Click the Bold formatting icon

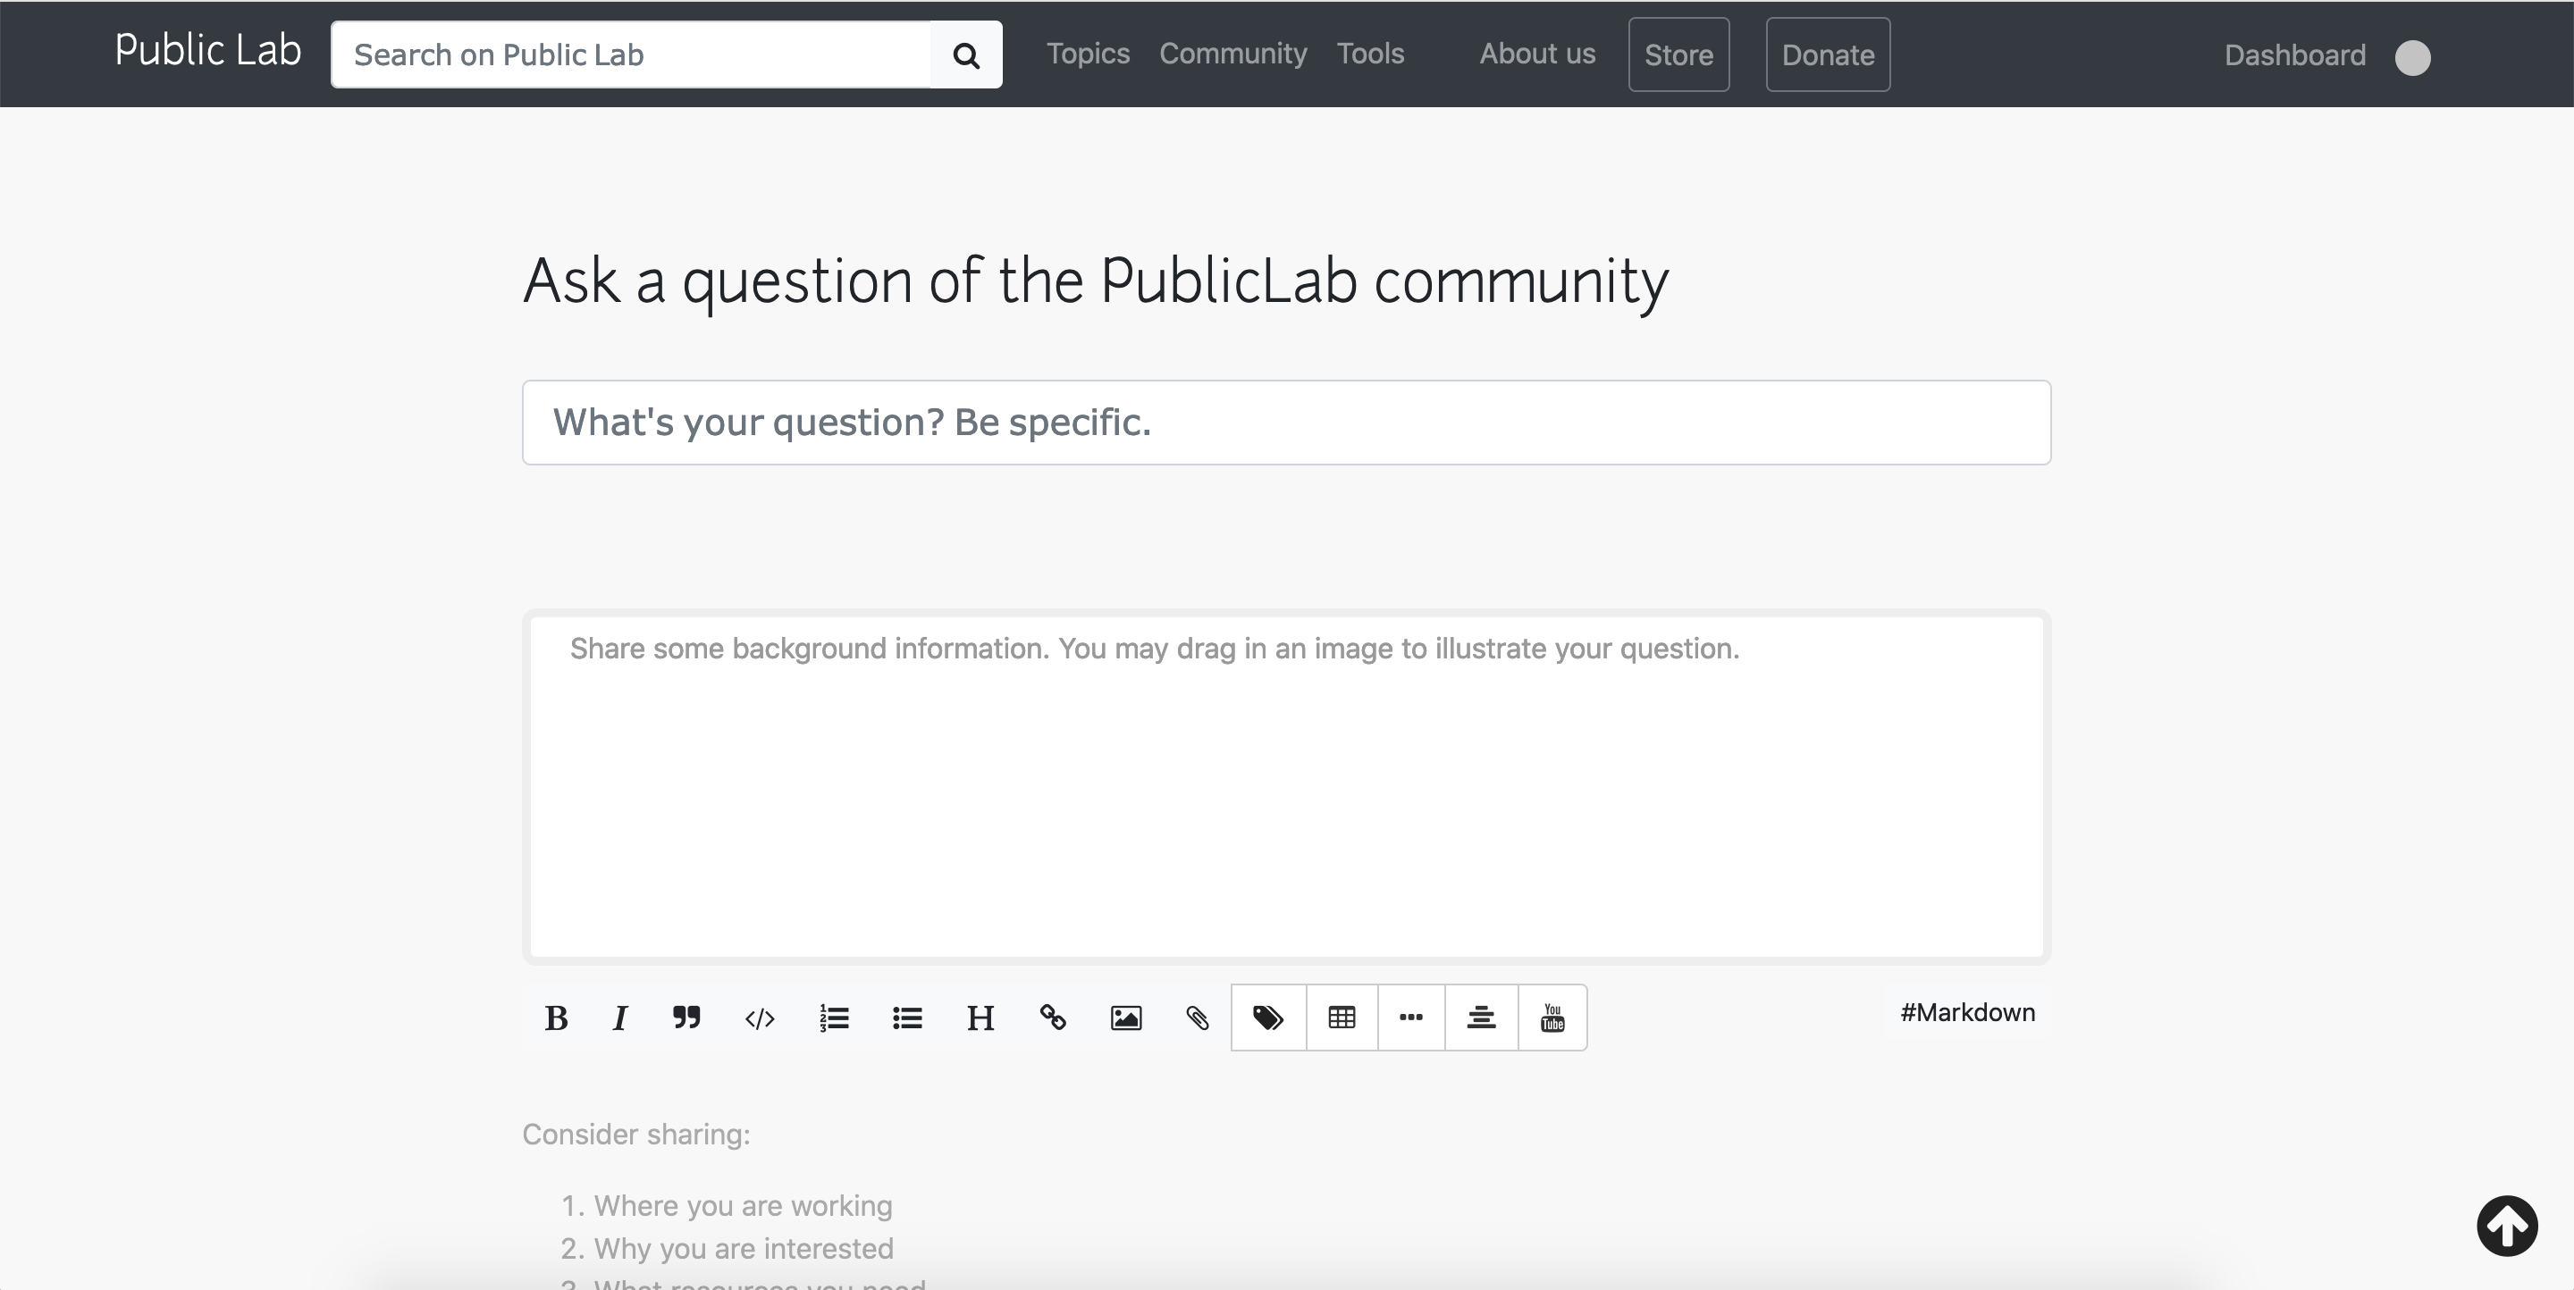pos(557,1018)
